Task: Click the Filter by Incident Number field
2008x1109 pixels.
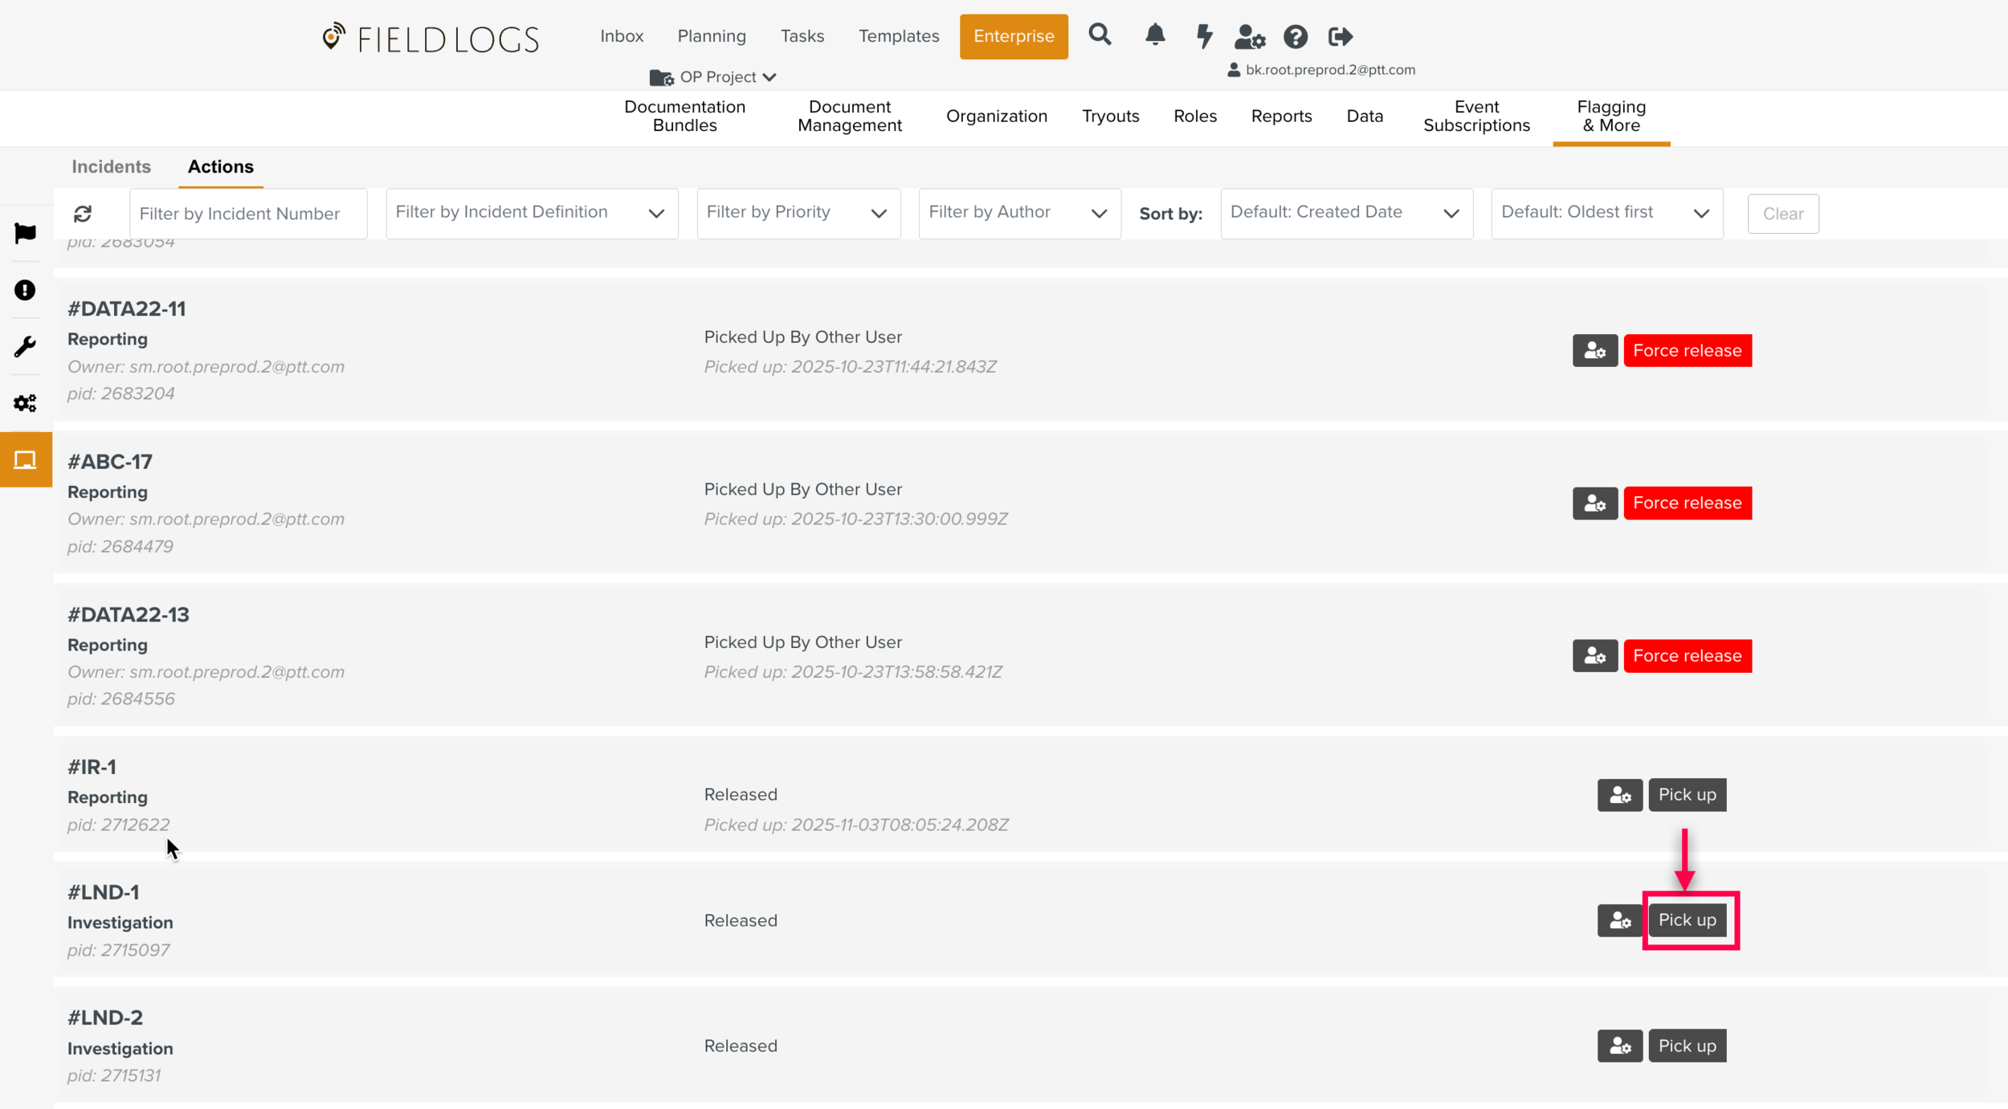Action: 248,214
